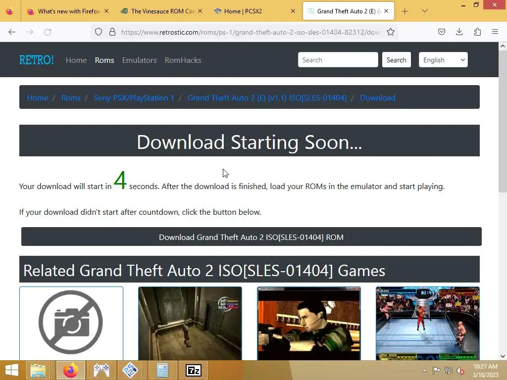Expand the English language dropdown
Viewport: 507px width, 380px height.
point(443,60)
